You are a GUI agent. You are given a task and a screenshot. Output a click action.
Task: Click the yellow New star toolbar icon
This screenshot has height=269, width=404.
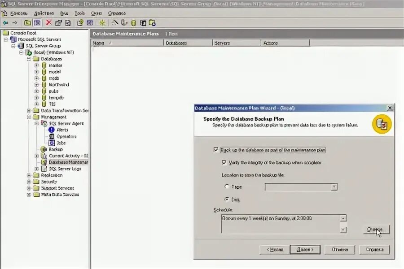click(102, 23)
